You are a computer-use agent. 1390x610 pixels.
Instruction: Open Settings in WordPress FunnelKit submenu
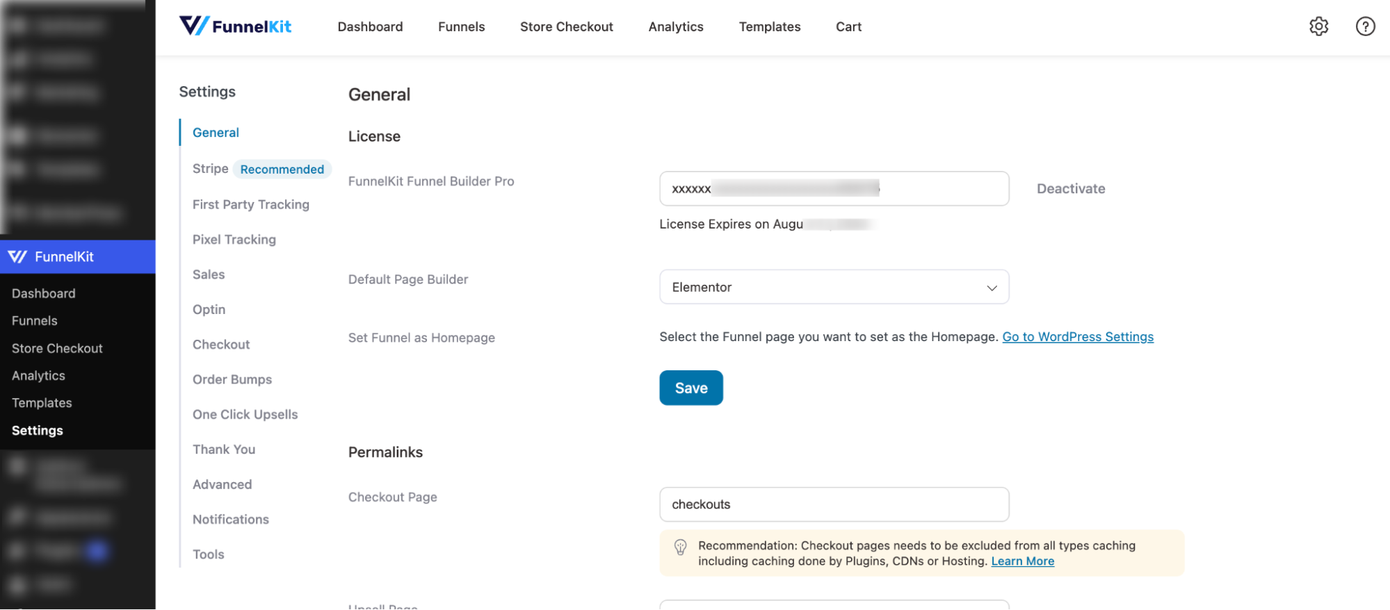37,431
